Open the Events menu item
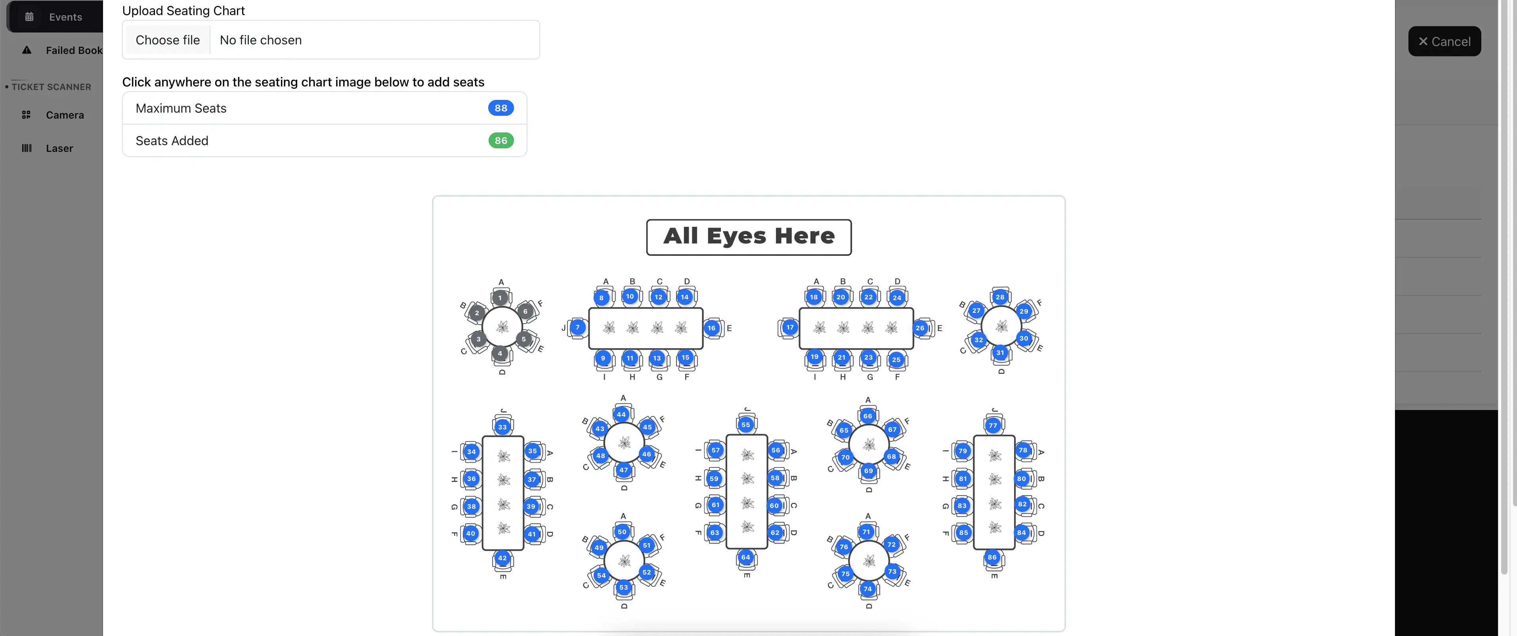This screenshot has width=1517, height=636. 65,17
